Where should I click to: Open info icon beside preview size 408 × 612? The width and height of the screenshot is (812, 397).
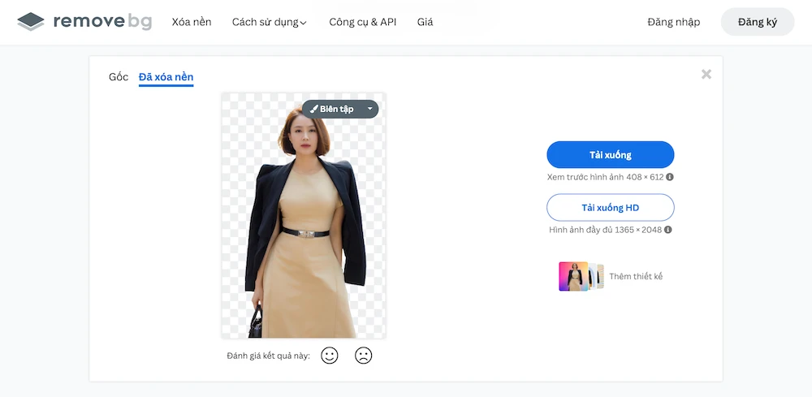(x=670, y=177)
